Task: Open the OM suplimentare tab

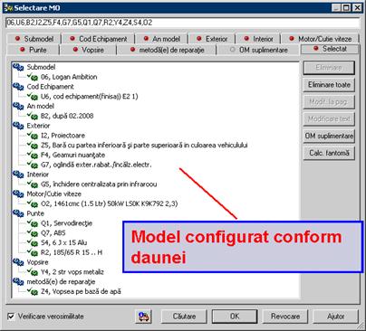Action: [x=259, y=50]
